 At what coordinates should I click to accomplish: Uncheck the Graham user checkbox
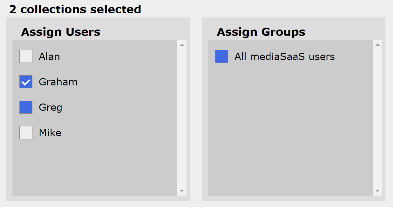[26, 82]
